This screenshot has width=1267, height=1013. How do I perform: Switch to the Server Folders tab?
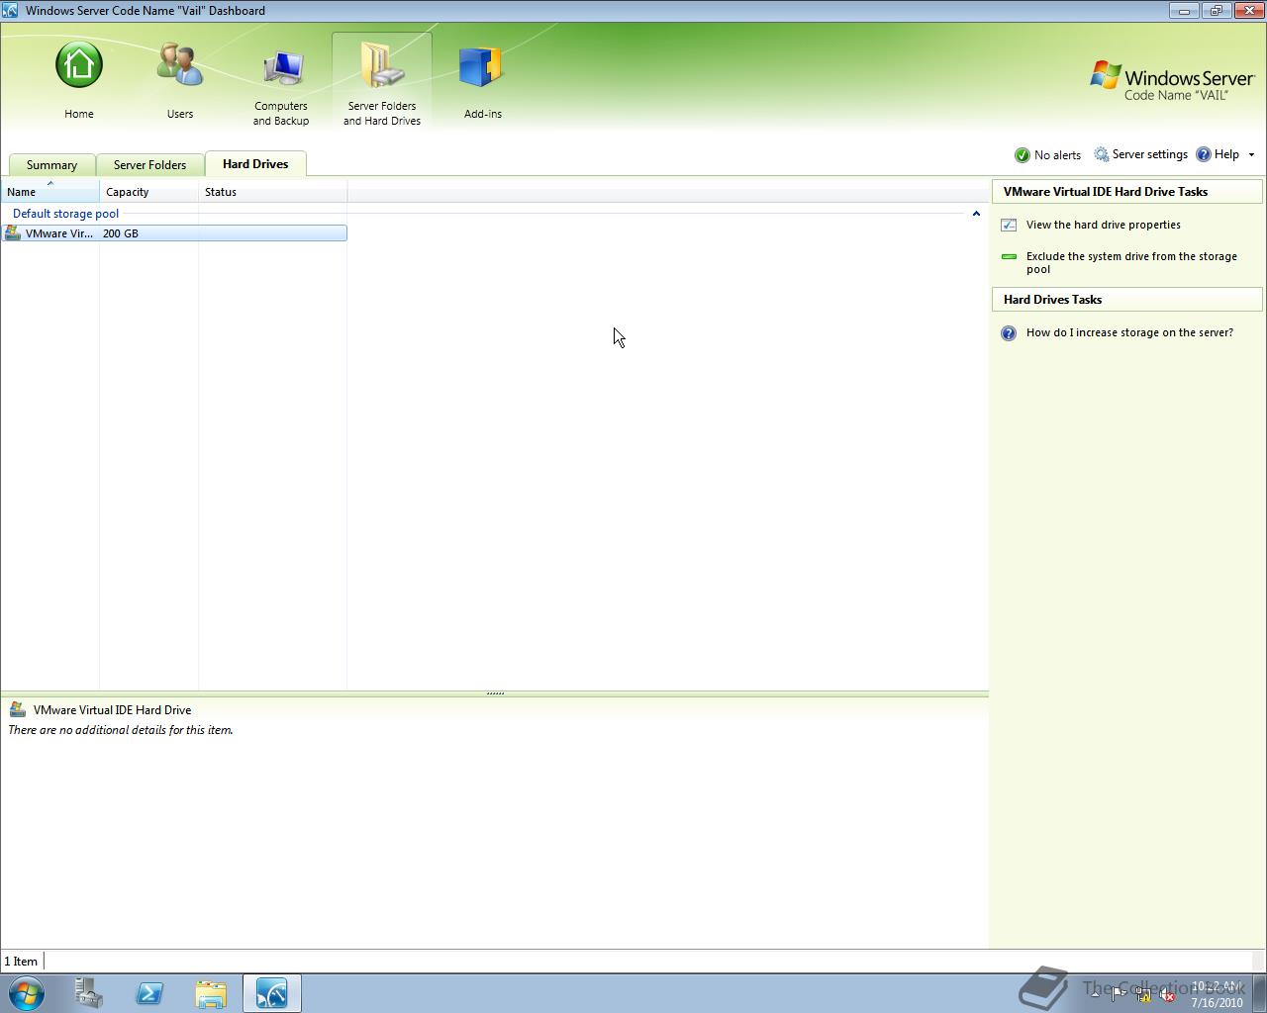149,165
